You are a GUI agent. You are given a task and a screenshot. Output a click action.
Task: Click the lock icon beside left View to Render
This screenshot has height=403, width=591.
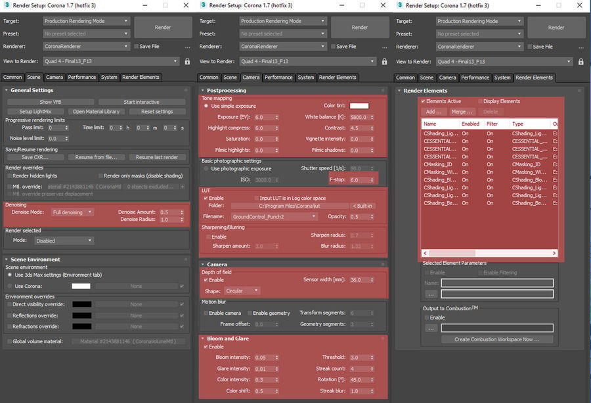pyautogui.click(x=187, y=61)
